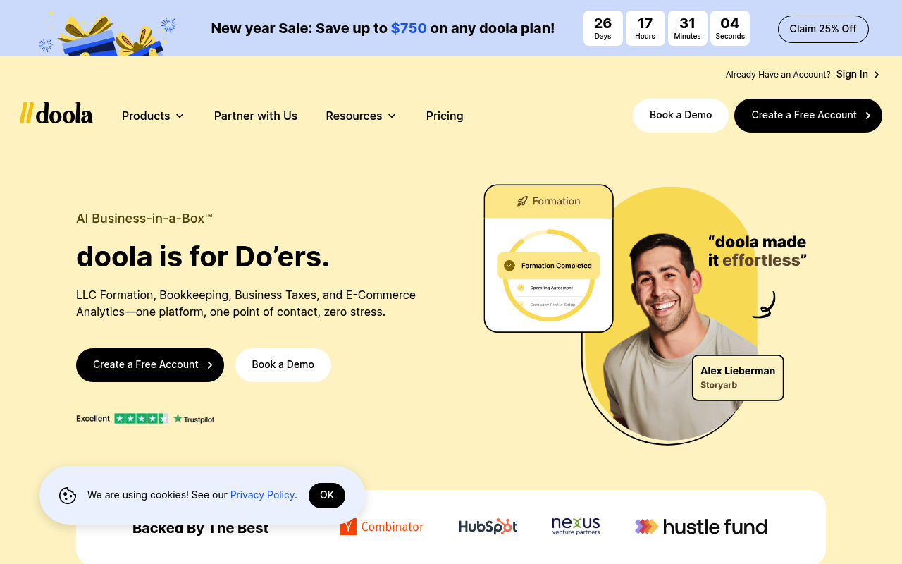The height and width of the screenshot is (564, 902).
Task: Open the Pricing menu item
Action: pyautogui.click(x=445, y=116)
